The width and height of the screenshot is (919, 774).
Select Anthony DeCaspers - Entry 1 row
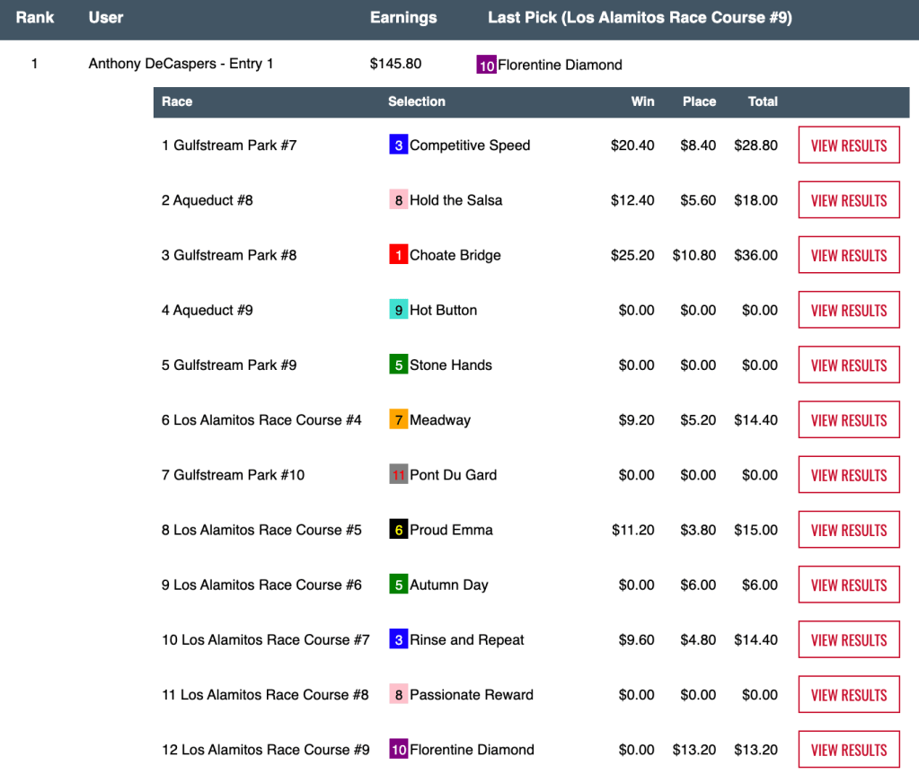pos(181,65)
